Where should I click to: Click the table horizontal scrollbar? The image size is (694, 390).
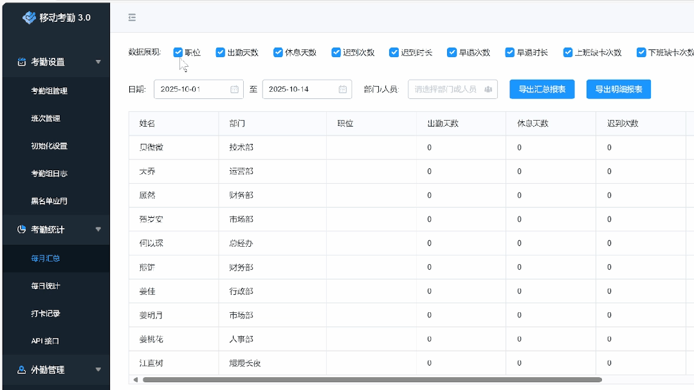tap(372, 380)
